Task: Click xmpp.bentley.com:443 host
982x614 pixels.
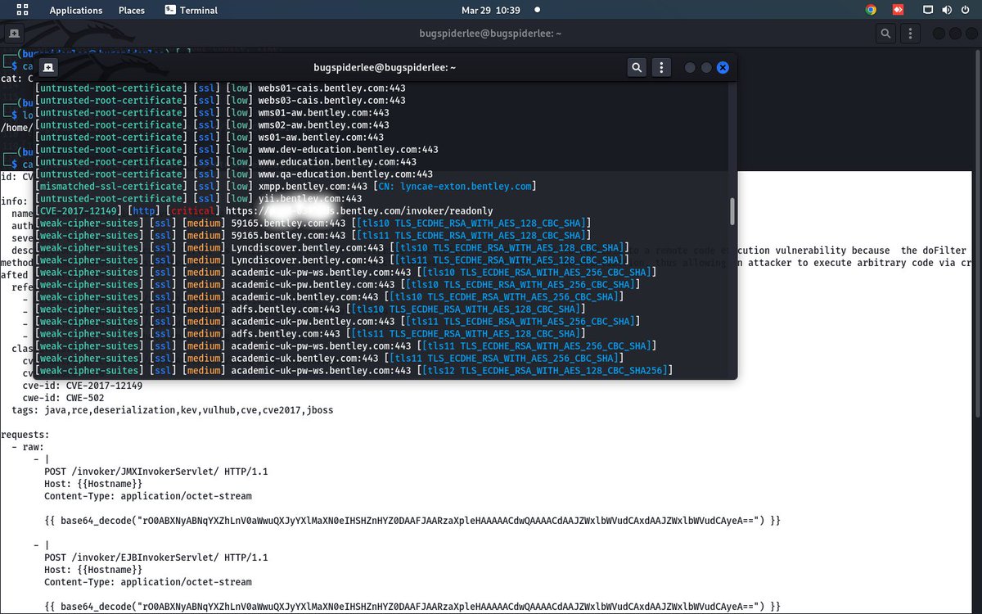Action: (313, 186)
